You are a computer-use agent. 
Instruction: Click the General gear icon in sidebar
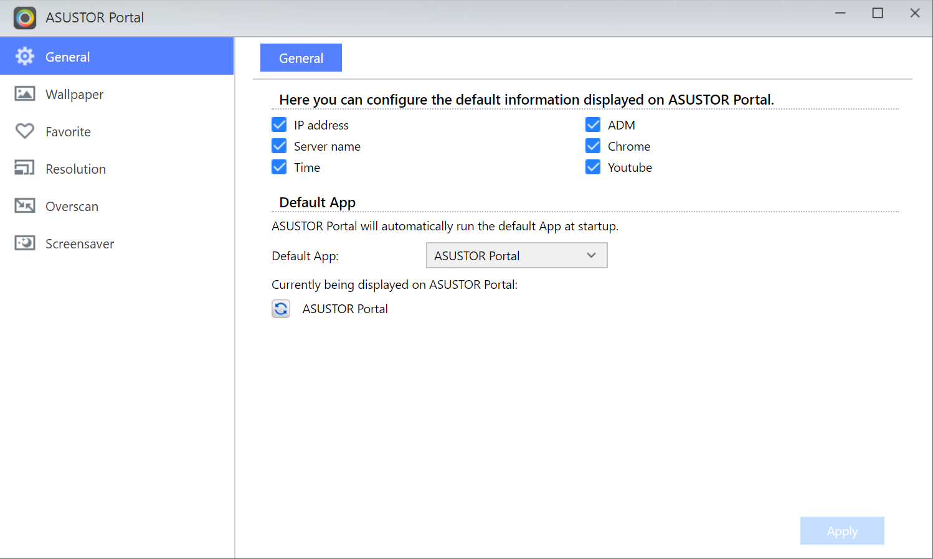point(25,57)
